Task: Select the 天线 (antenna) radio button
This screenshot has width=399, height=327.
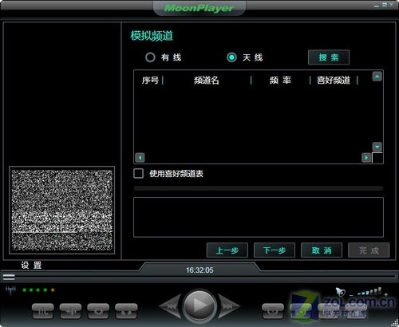Action: (231, 57)
